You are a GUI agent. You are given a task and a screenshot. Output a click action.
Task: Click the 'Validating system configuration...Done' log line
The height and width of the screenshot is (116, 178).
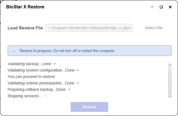pos(41,70)
